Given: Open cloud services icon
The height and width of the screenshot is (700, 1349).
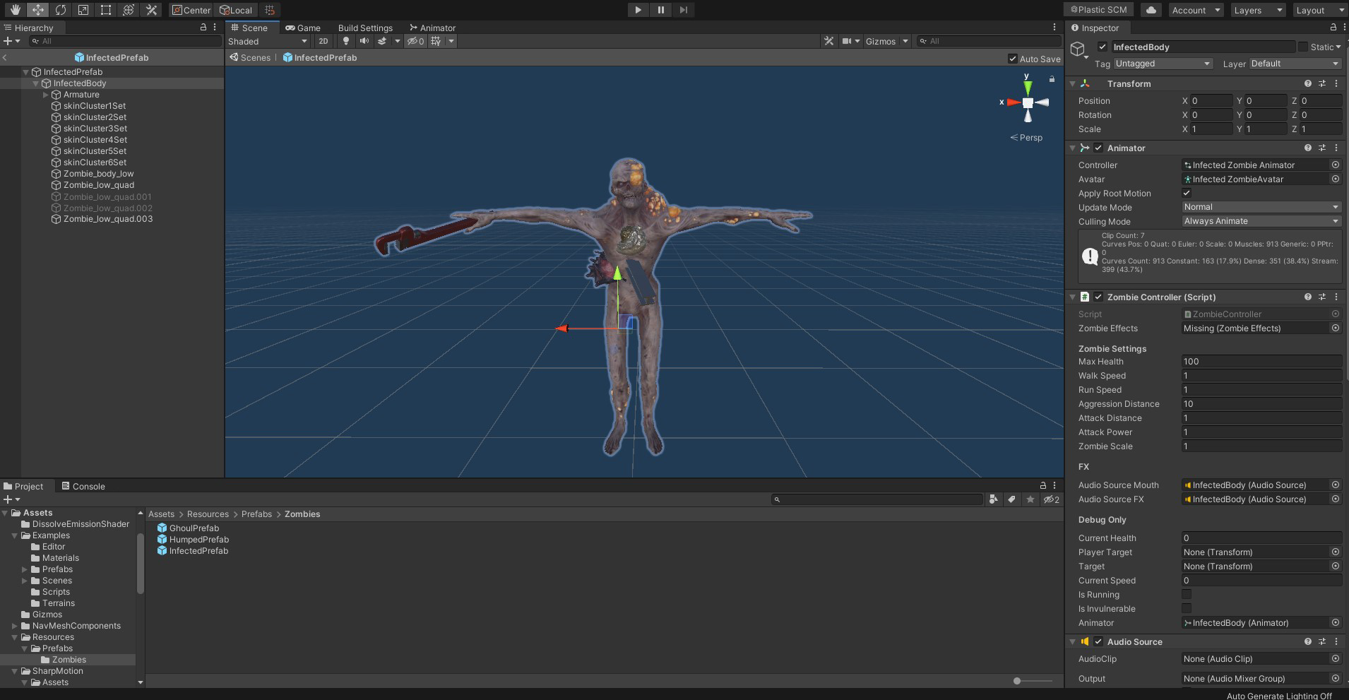Looking at the screenshot, I should (1151, 10).
